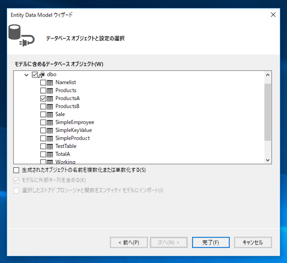This screenshot has height=263, width=287.
Task: Select the Namelist tree row label
Action: coord(66,83)
